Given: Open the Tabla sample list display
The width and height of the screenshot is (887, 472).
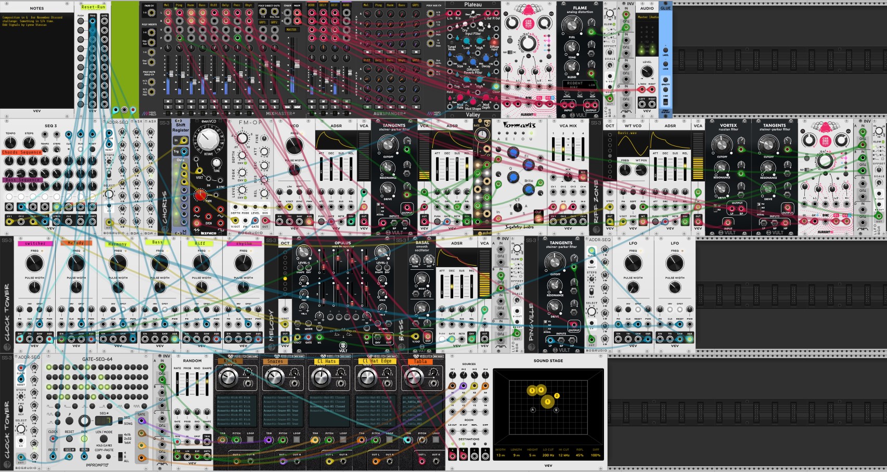Looking at the screenshot, I should click(421, 411).
